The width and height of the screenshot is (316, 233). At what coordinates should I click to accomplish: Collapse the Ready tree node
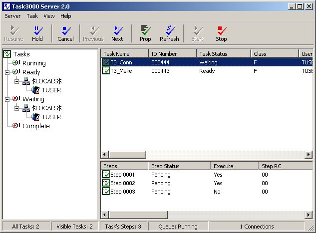pyautogui.click(x=7, y=72)
